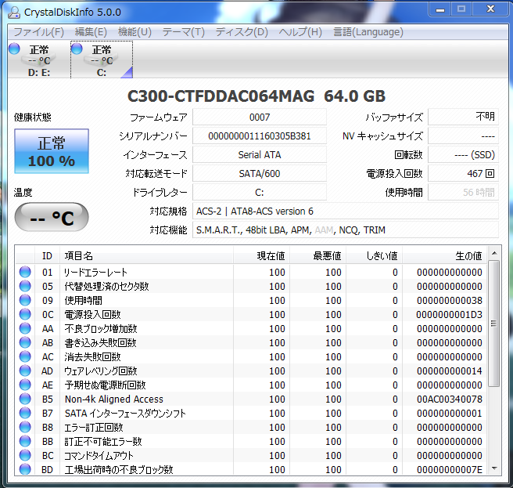Open the 機能(U) menu
The image size is (513, 488).
click(135, 32)
